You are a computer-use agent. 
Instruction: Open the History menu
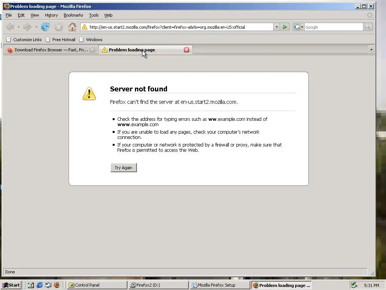coord(51,15)
